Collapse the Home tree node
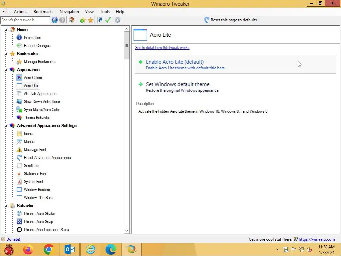Viewport: 341px width, 256px height. pyautogui.click(x=6, y=30)
